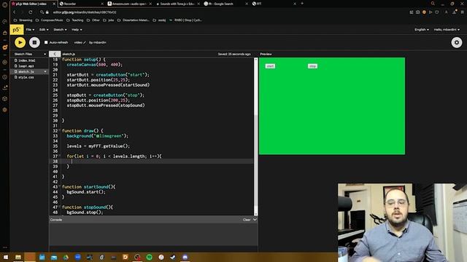The height and width of the screenshot is (262, 467).
Task: Open Discord from the taskbar
Action: [x=185, y=257]
